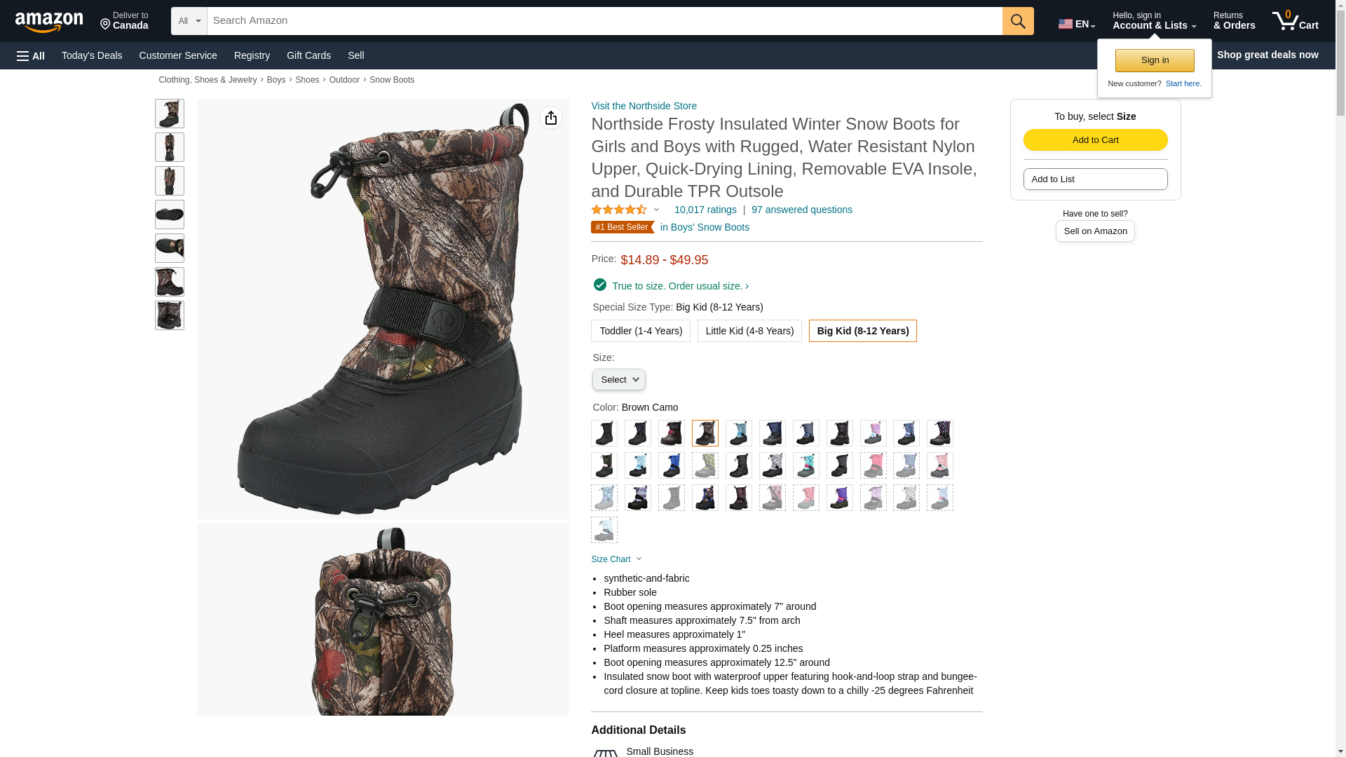Image resolution: width=1346 pixels, height=757 pixels.
Task: Select Toddler (1-4 Years) size type
Action: click(x=641, y=331)
